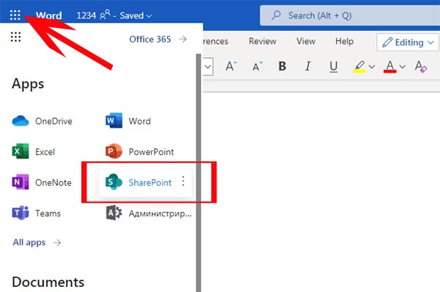The image size is (440, 292).
Task: Click the shared people icon beside 1234
Action: pyautogui.click(x=105, y=15)
